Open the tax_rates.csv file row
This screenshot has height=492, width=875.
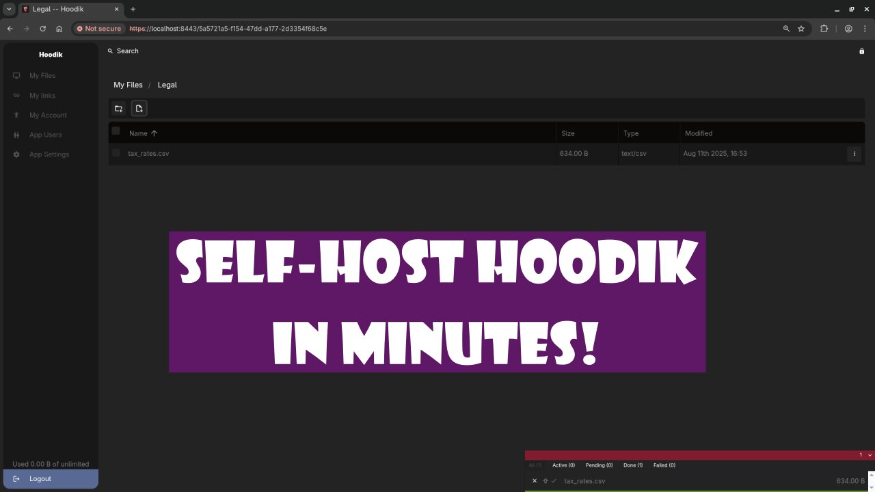(486, 154)
